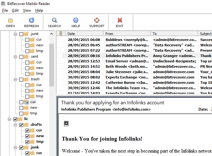The image size is (212, 156).
Task: Click the top .junk folder icon
Action: (x=26, y=34)
